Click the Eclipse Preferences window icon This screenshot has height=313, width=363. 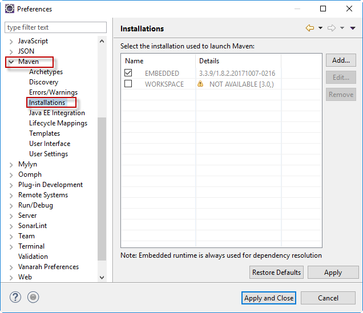tap(10, 9)
